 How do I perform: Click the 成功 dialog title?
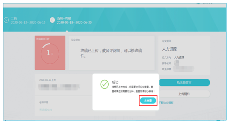click(115, 82)
